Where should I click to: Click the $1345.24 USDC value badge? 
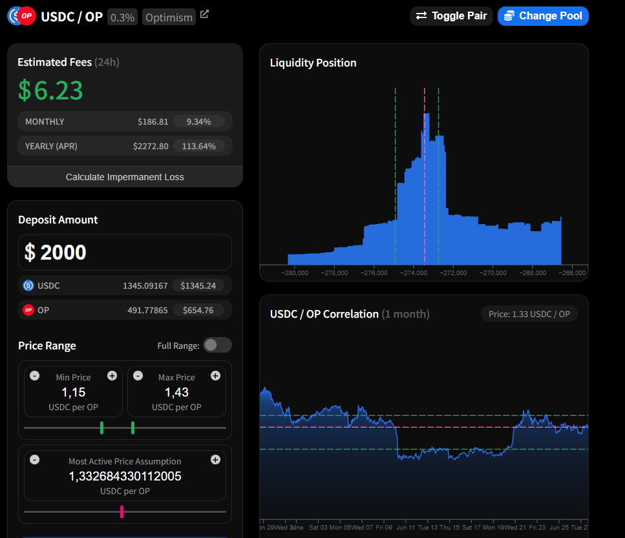click(198, 285)
